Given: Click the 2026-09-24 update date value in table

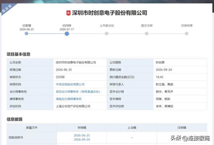Looking at the screenshot, I should 164,70.
